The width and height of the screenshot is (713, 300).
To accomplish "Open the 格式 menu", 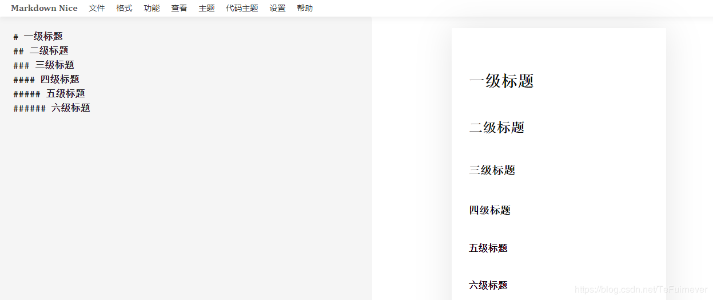I will click(x=124, y=9).
